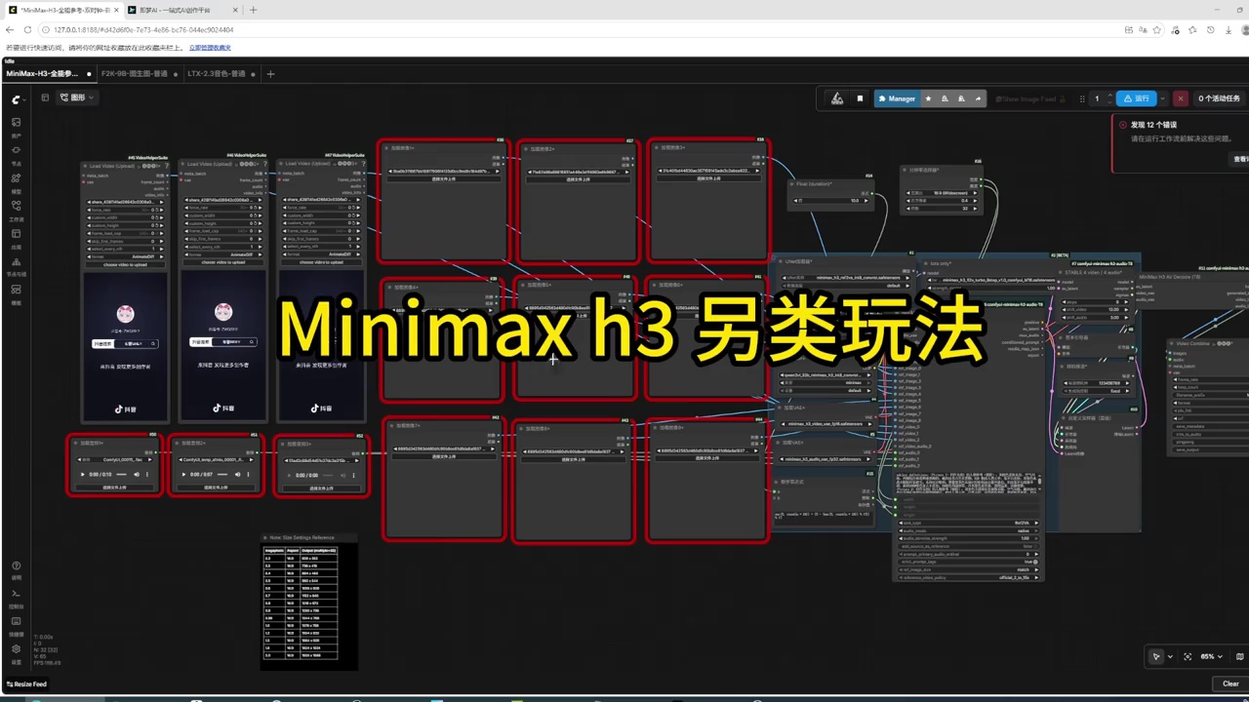This screenshot has height=702, width=1249.
Task: Open the Models library sidebar icon
Action: tap(16, 179)
